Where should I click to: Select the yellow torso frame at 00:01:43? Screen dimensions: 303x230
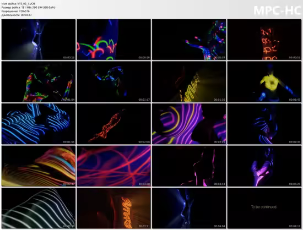point(264,81)
